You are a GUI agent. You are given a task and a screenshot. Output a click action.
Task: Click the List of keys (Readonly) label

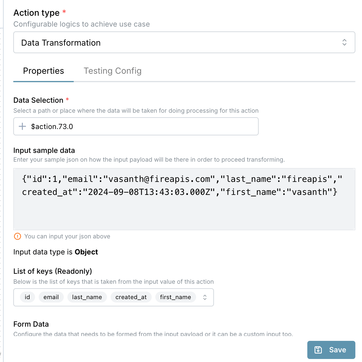pos(53,271)
